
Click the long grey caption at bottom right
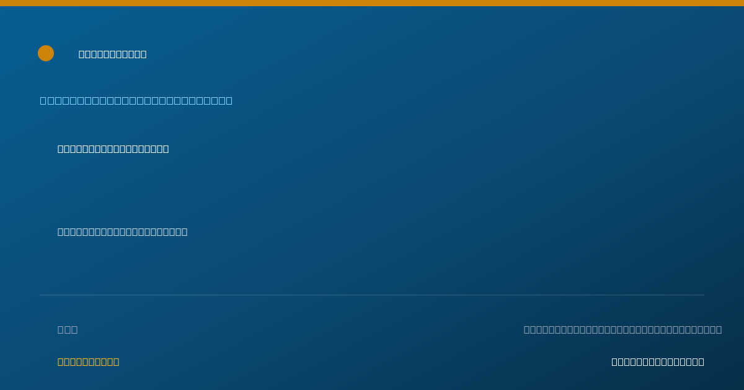coord(622,329)
